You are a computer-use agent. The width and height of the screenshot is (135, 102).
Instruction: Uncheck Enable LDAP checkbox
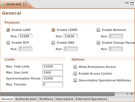[x=8, y=30]
